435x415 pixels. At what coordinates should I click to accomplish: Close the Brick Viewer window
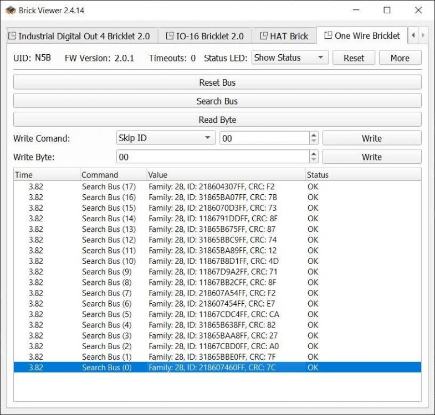(x=418, y=11)
